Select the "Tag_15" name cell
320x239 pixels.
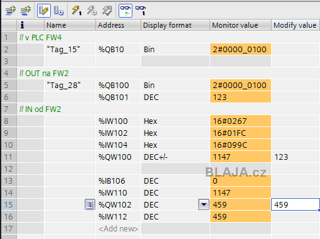(70, 50)
